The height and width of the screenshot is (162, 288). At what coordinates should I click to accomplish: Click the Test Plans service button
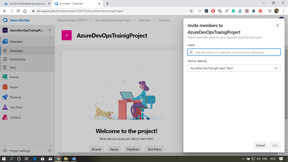click(154, 149)
